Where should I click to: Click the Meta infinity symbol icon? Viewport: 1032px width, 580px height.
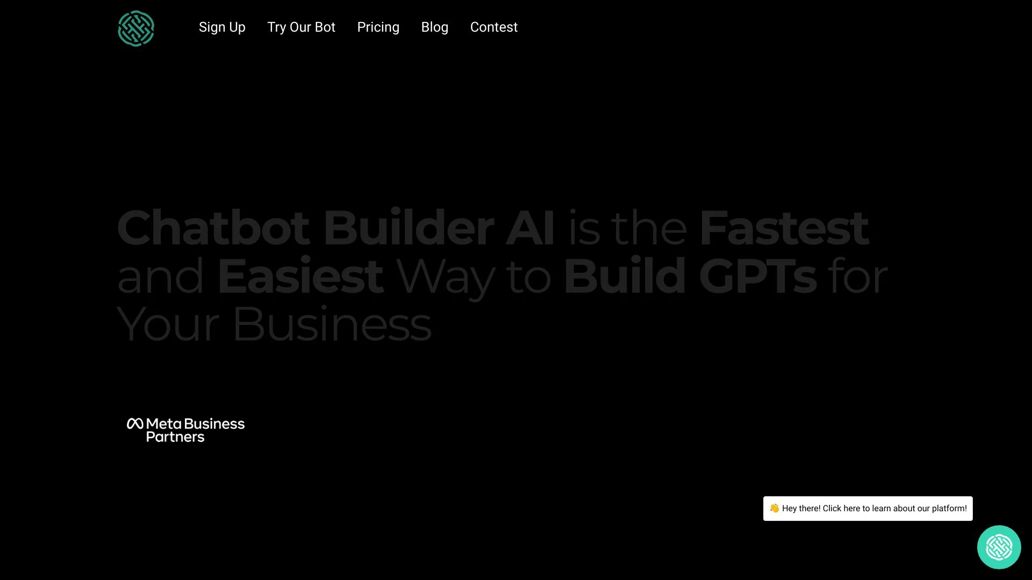tap(134, 424)
